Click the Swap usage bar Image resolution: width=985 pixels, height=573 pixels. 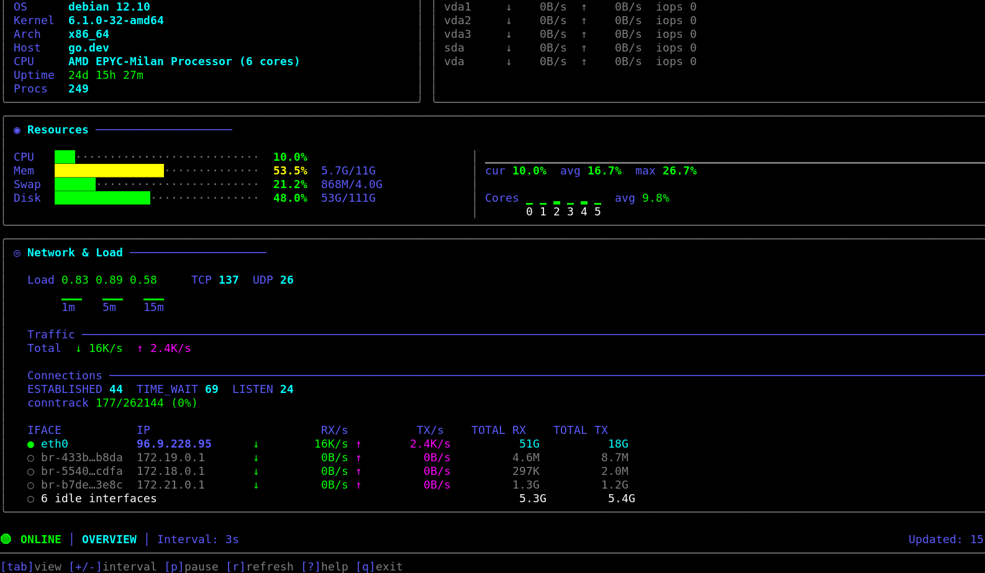point(157,184)
